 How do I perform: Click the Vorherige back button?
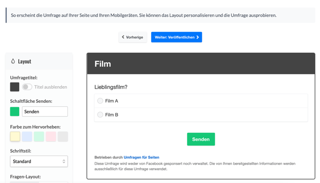[132, 37]
